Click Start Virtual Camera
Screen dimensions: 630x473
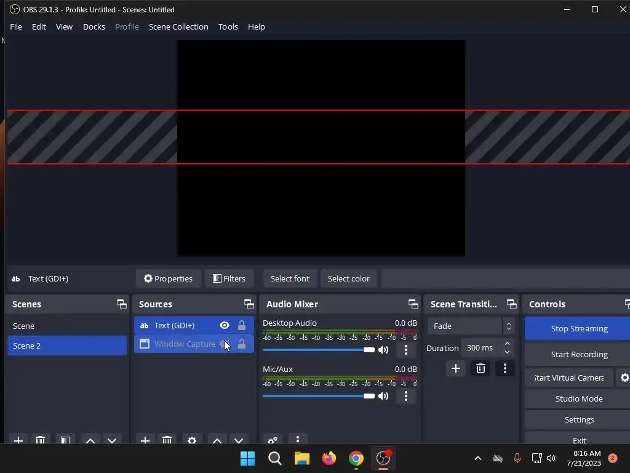[569, 378]
